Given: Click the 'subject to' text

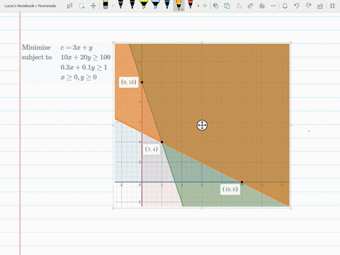Looking at the screenshot, I should click(37, 57).
